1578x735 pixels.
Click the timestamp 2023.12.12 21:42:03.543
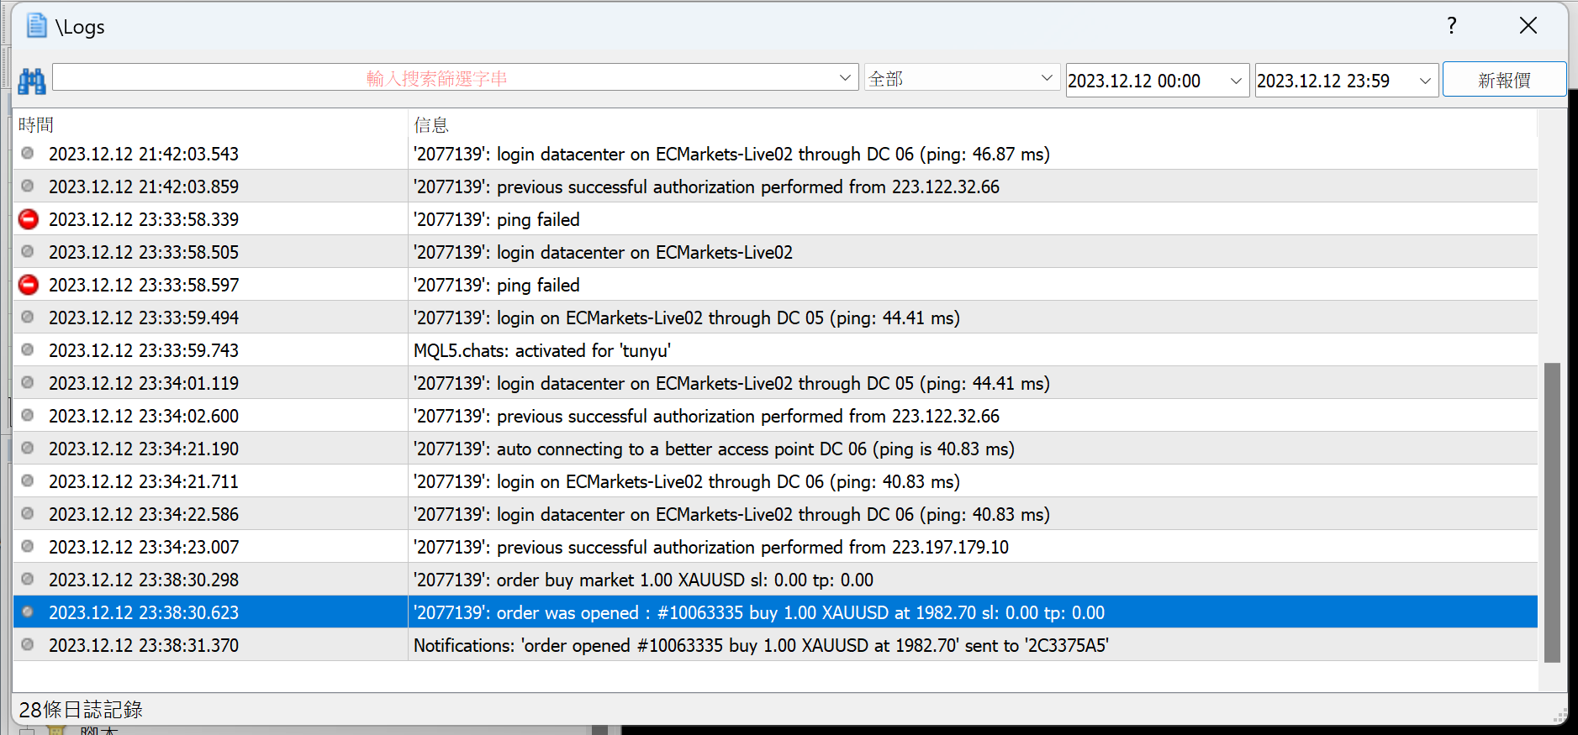[144, 154]
